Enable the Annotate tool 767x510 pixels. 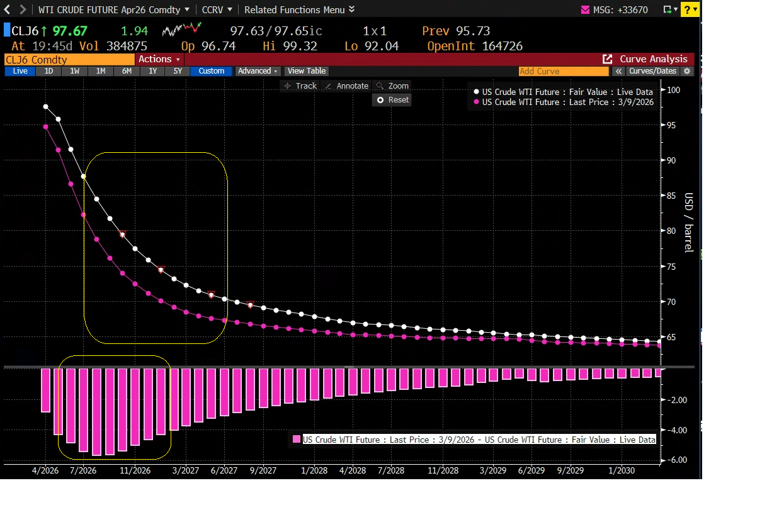pos(346,86)
